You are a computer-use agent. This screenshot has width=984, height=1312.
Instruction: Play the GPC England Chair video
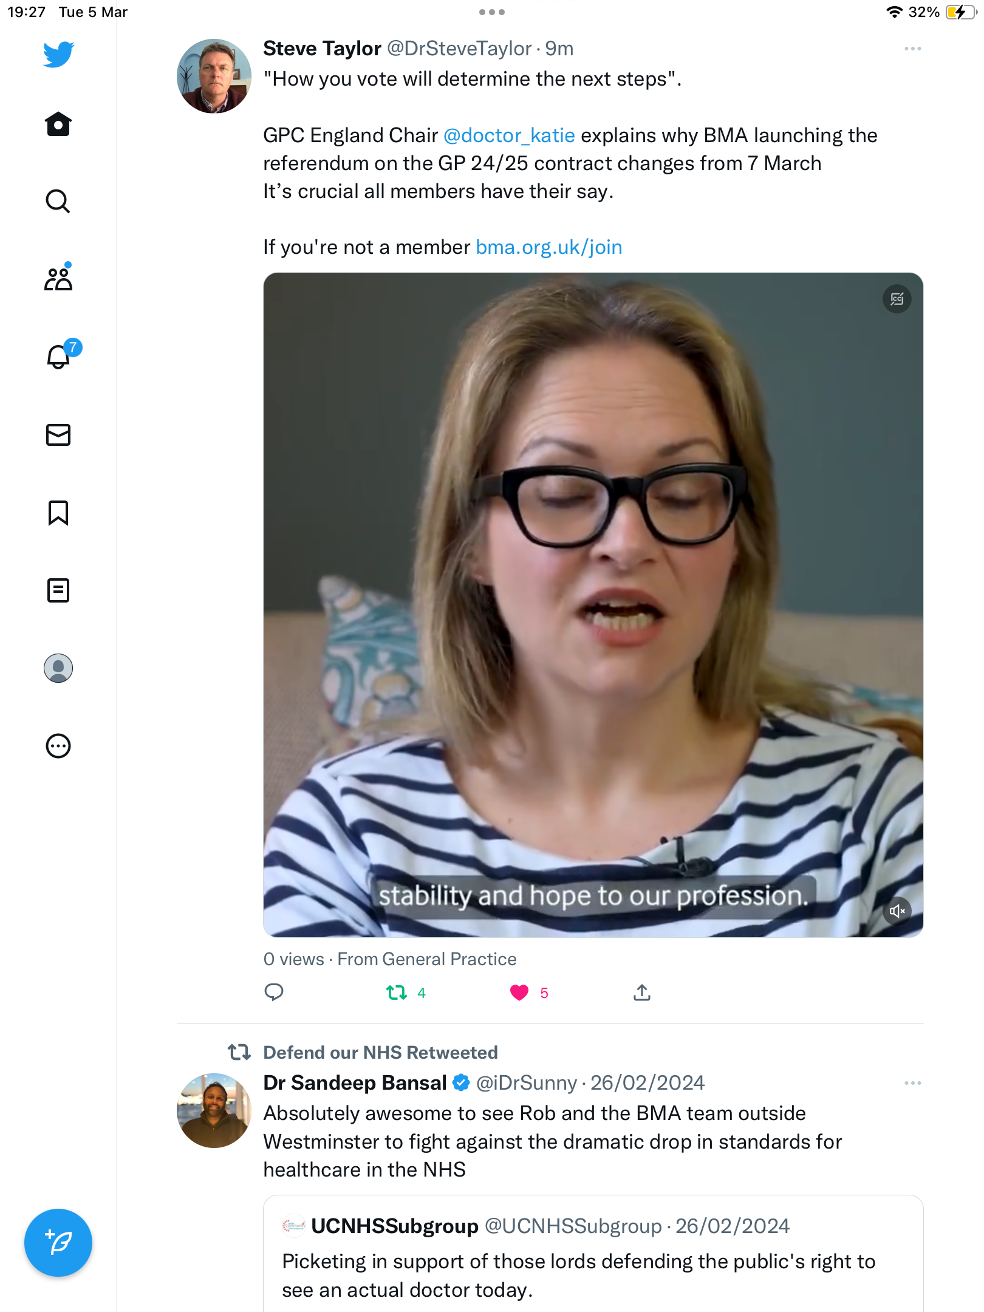tap(593, 605)
